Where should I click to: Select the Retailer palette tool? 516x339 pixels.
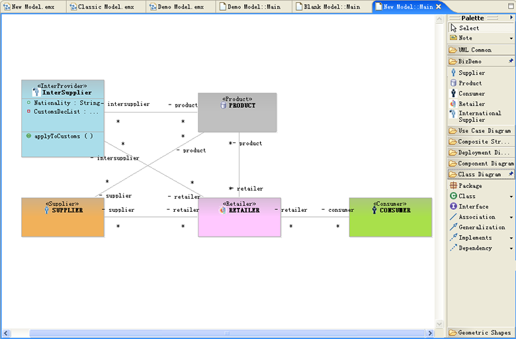pos(471,104)
